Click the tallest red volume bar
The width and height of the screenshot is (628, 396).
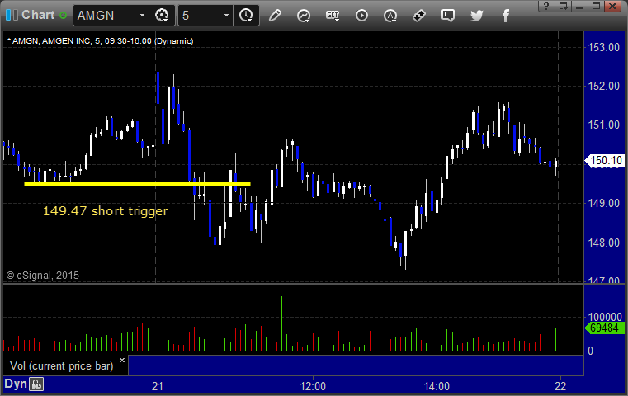[x=215, y=321]
